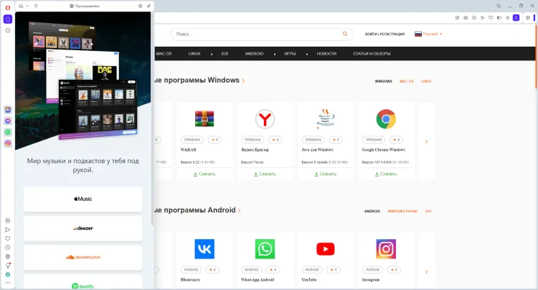Open the round icon next to the camera
The height and width of the screenshot is (290, 538).
coord(474,17)
